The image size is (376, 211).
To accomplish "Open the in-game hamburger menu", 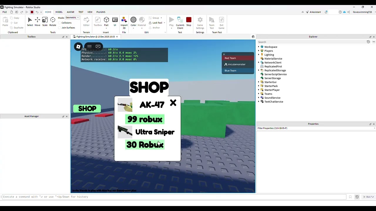I will (89, 46).
